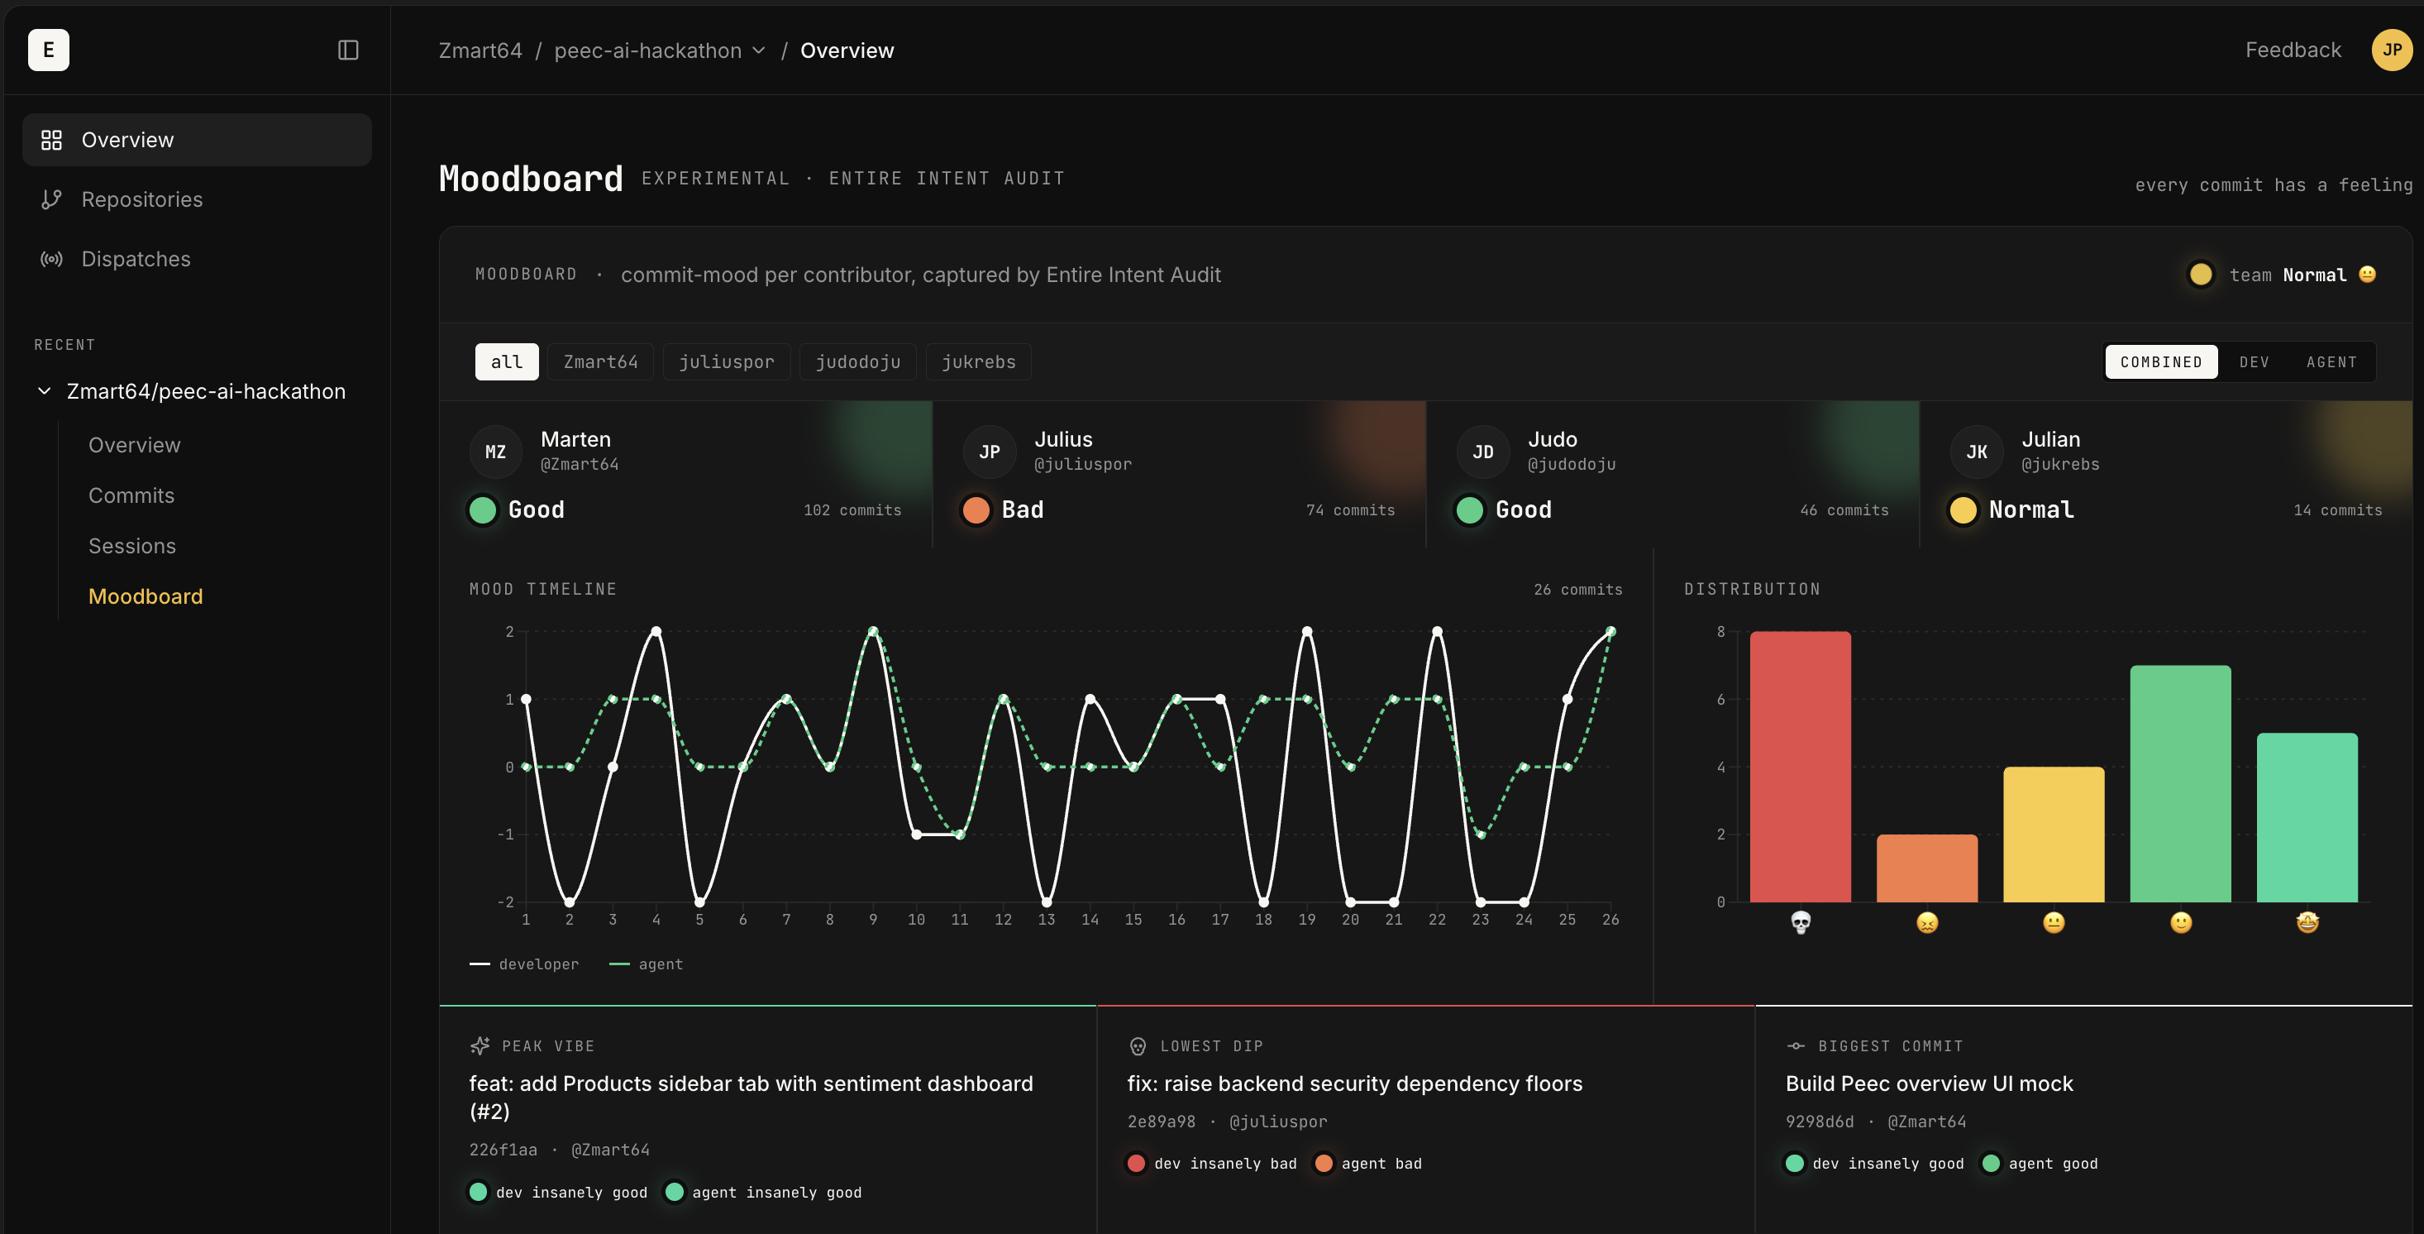Viewport: 2424px width, 1234px height.
Task: Open Sessions in the sidebar
Action: click(x=131, y=546)
